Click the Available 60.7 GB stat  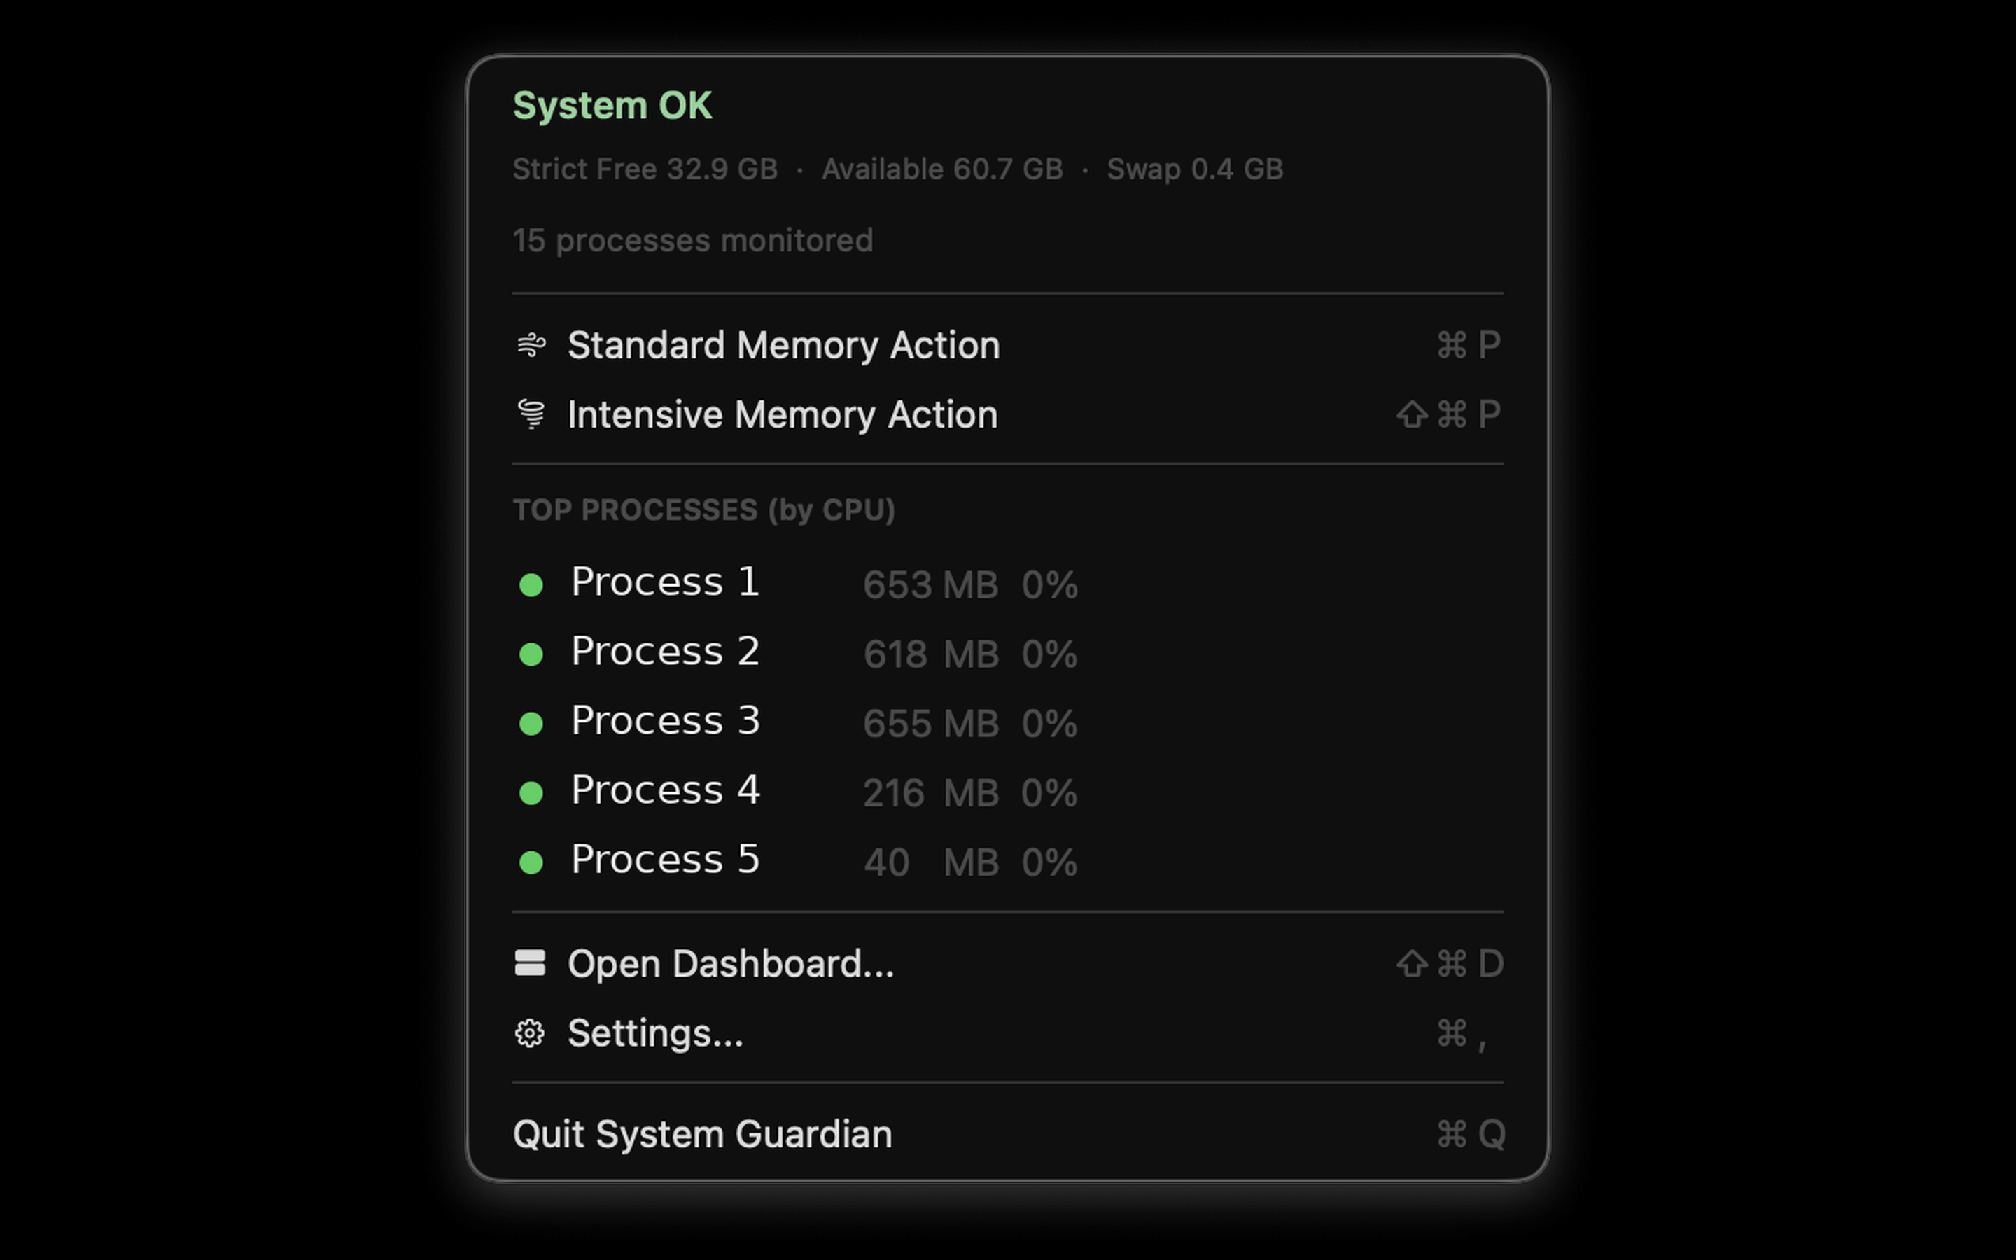tap(942, 168)
